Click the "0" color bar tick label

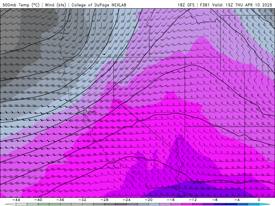[x=259, y=200]
